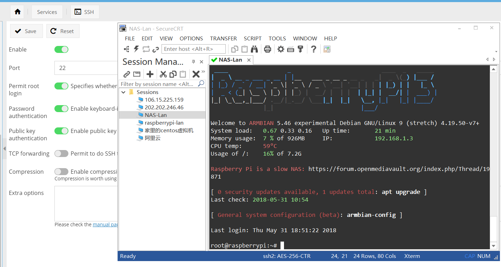Screen dimensions: 501x267
Task: Toggle the Enable SSH switch
Action: coord(61,49)
